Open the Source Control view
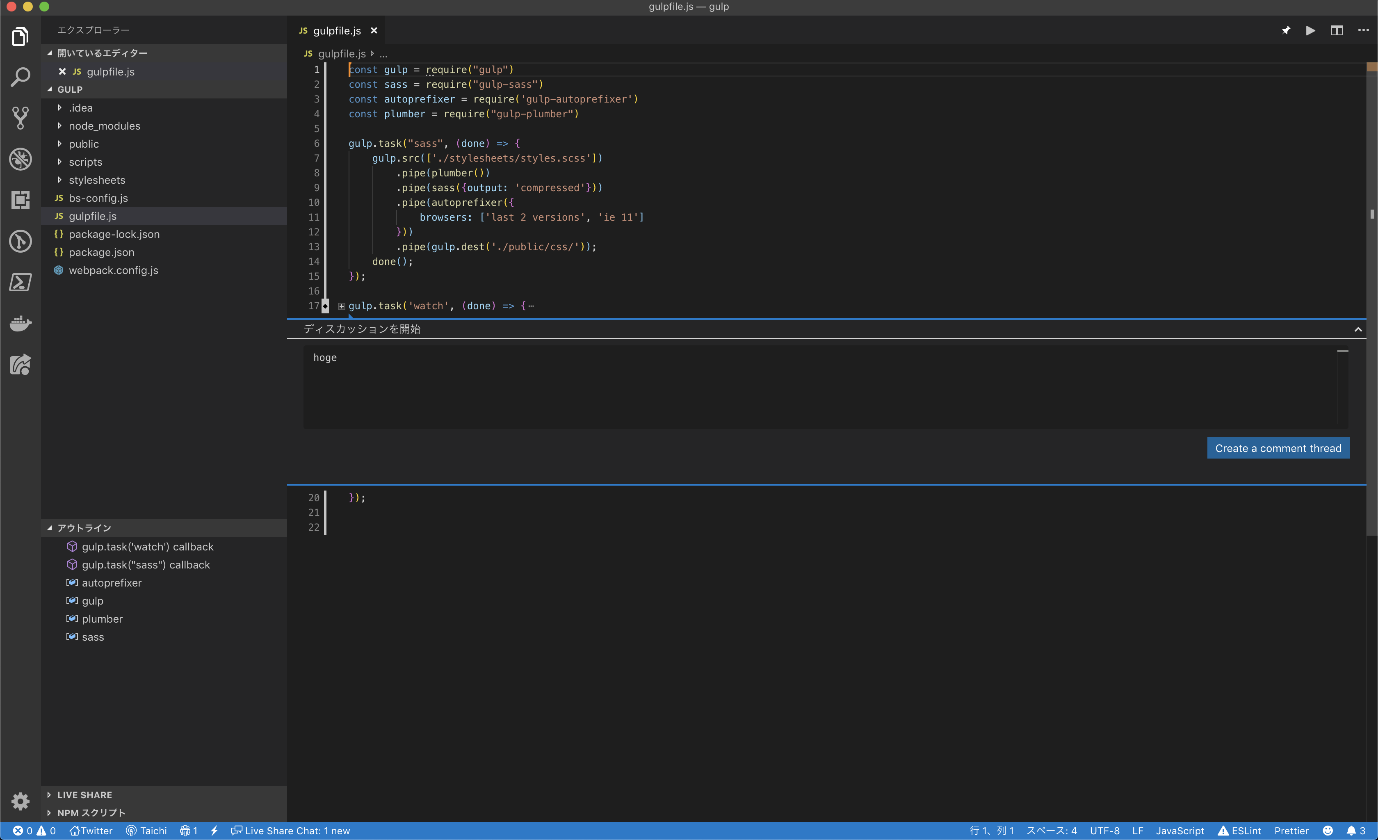The image size is (1378, 840). point(20,118)
